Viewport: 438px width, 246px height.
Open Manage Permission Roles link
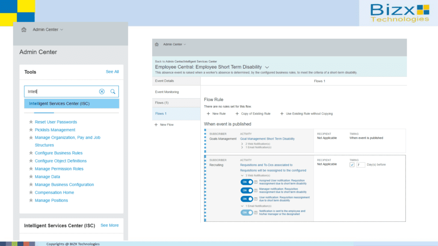click(59, 169)
